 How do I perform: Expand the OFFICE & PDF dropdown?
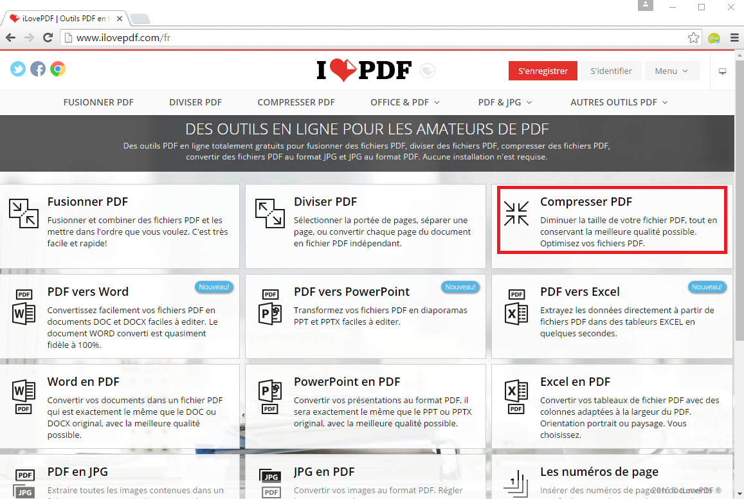(x=404, y=102)
